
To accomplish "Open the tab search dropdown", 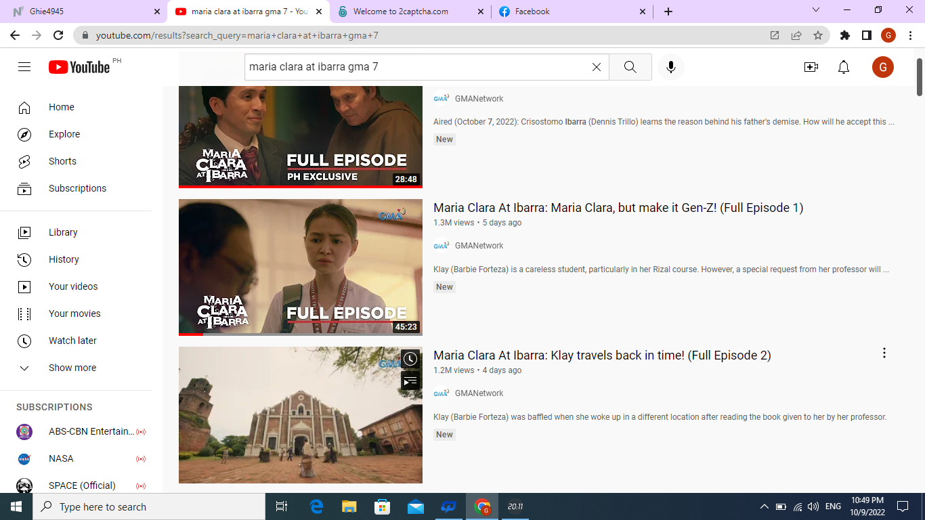I will [816, 10].
